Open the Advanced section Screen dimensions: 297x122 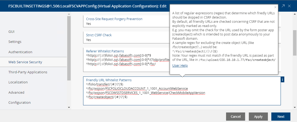click(x=16, y=92)
